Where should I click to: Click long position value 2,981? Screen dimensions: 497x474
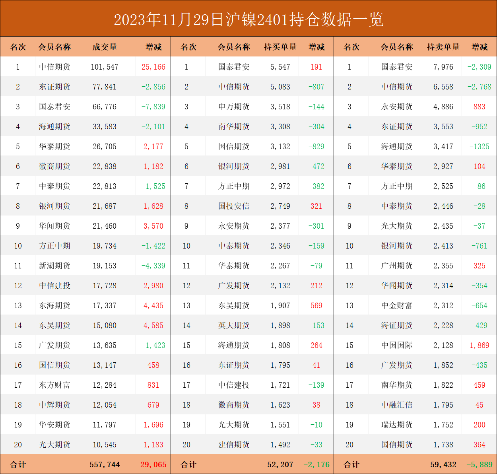click(280, 166)
